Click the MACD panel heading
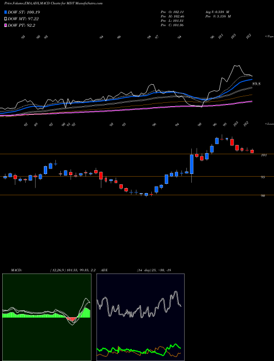The width and height of the screenshot is (274, 361). [16, 270]
